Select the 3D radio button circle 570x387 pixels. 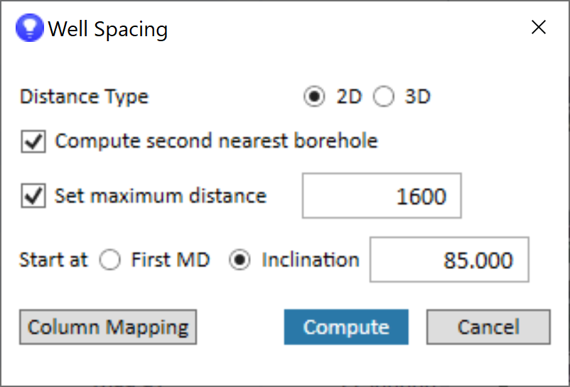[384, 97]
